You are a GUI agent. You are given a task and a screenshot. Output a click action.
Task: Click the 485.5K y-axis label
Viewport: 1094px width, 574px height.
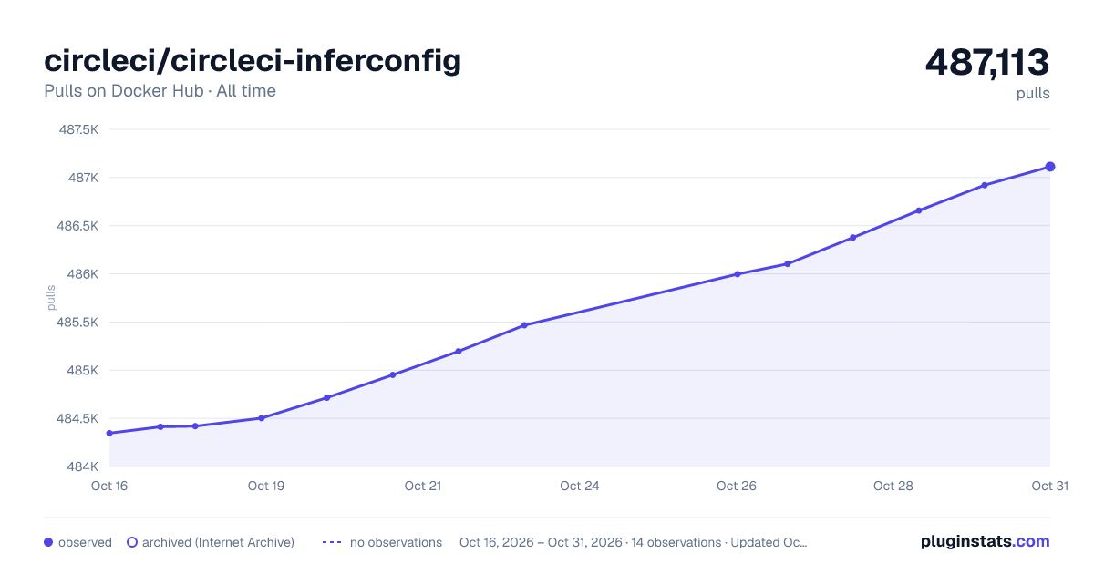pyautogui.click(x=78, y=323)
